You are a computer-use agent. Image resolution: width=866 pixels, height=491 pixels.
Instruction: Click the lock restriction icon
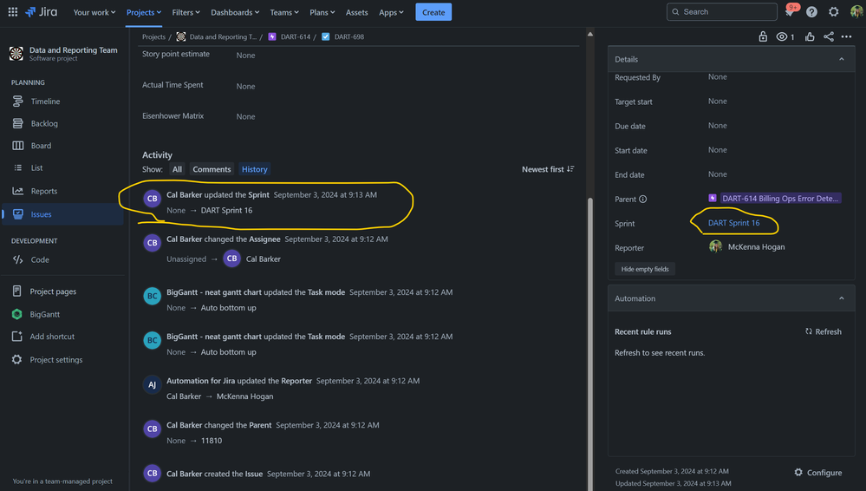coord(763,36)
